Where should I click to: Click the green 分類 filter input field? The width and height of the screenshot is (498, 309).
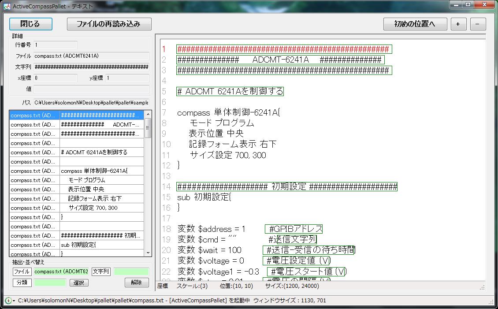point(50,283)
